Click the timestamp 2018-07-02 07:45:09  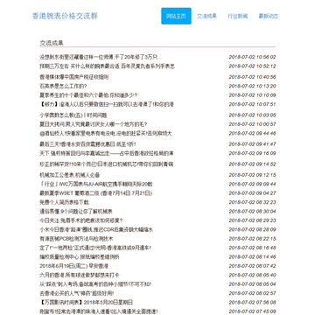coord(252,311)
